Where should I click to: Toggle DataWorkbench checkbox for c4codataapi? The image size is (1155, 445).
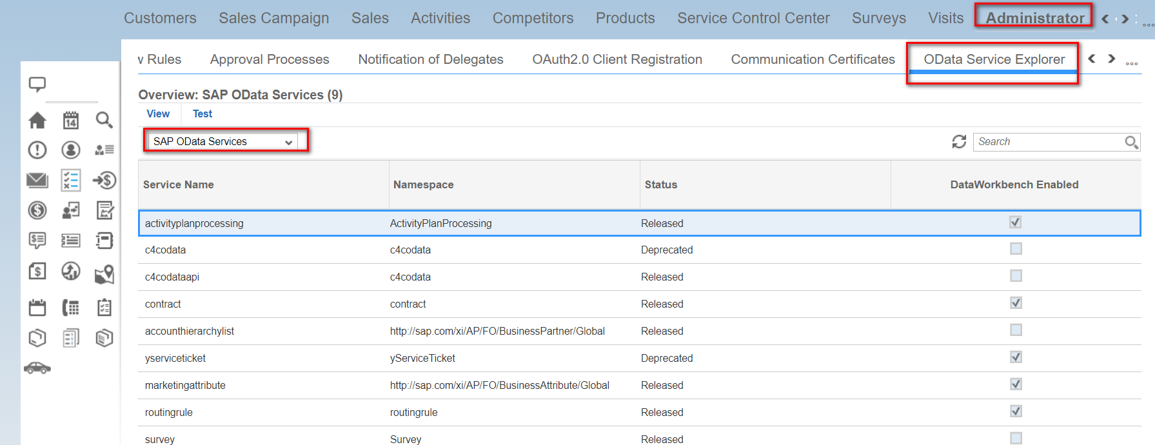[1016, 276]
